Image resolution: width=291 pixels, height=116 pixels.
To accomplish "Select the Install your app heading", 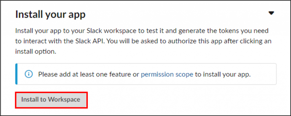I will coord(50,14).
